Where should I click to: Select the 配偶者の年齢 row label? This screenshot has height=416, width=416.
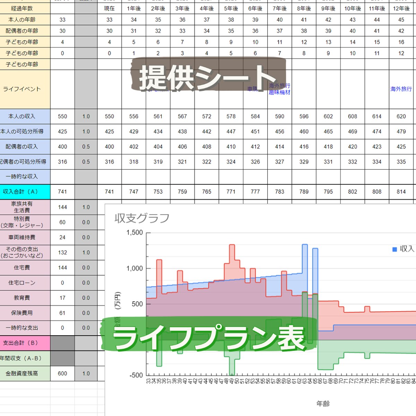click(22, 31)
